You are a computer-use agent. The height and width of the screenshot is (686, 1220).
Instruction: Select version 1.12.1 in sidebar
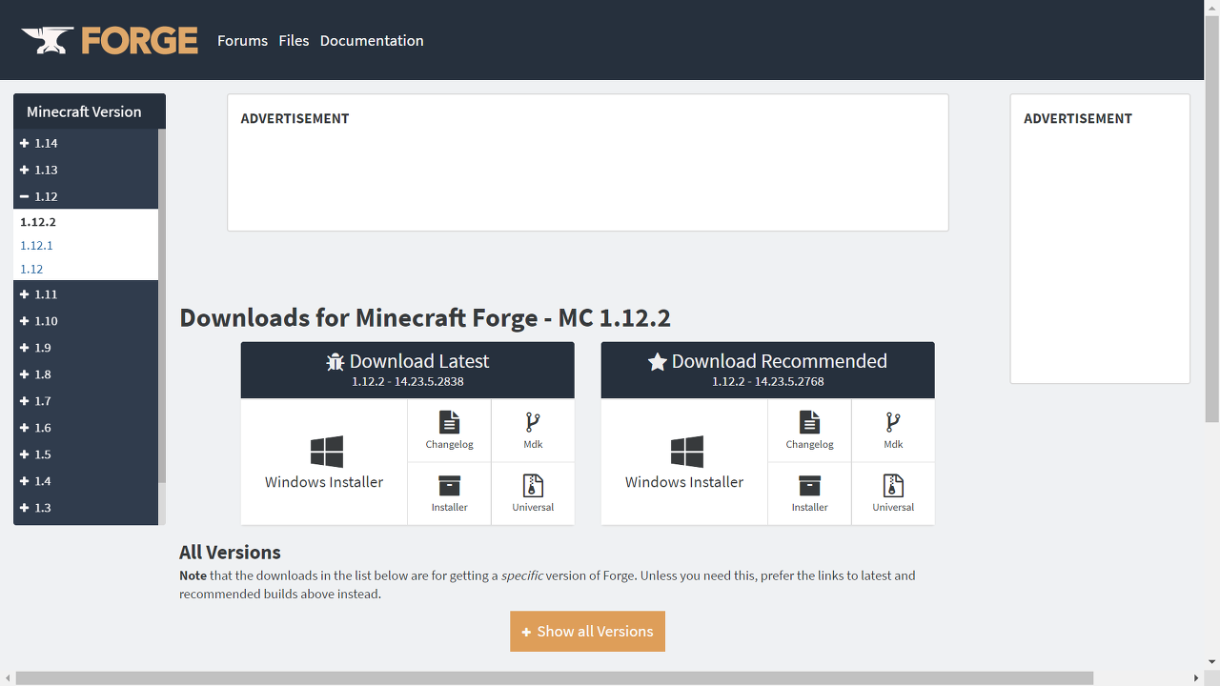36,246
